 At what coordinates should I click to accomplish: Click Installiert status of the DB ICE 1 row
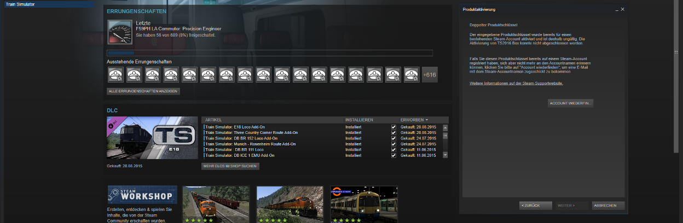click(x=354, y=155)
